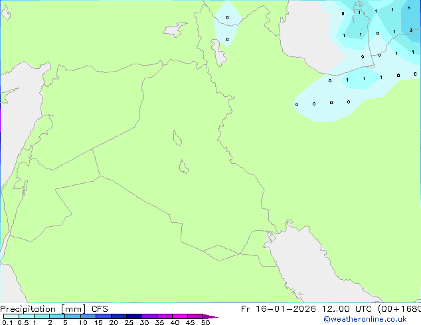Click the 50 legend label
Viewport: 421px width, 325px height.
(x=205, y=322)
